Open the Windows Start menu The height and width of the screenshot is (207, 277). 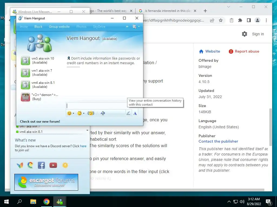[6, 202]
